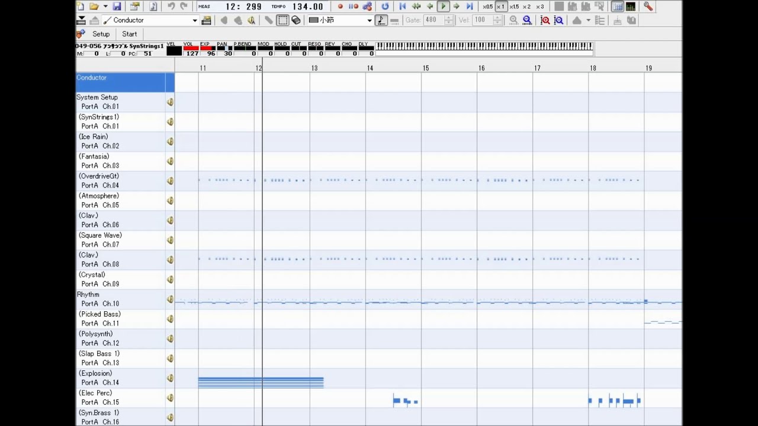Click the Setup tab button

[101, 34]
